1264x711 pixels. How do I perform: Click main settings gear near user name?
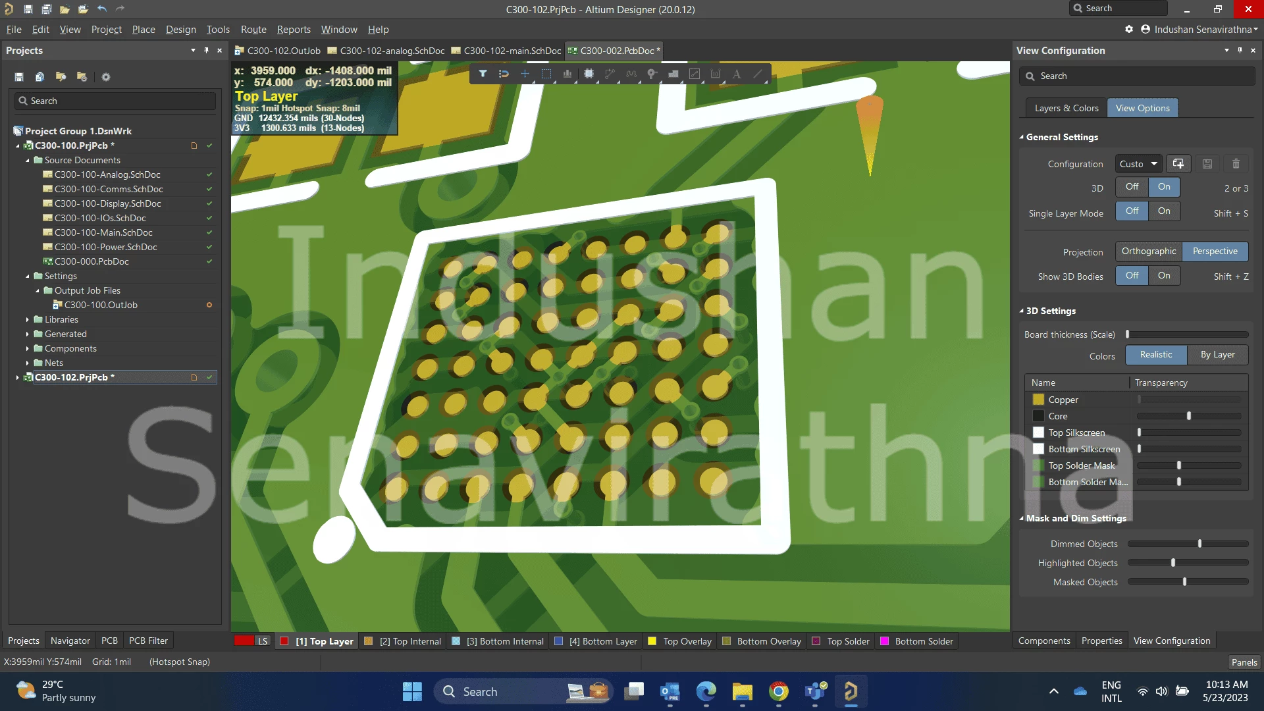click(x=1129, y=30)
